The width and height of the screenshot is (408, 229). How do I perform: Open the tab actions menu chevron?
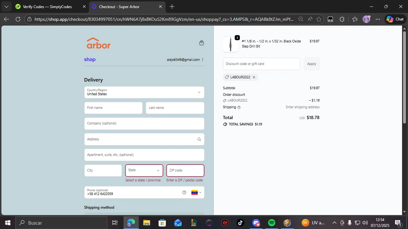pos(6,7)
